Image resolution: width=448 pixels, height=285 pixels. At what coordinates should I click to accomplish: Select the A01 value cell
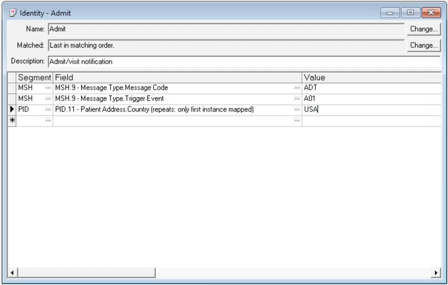(371, 99)
